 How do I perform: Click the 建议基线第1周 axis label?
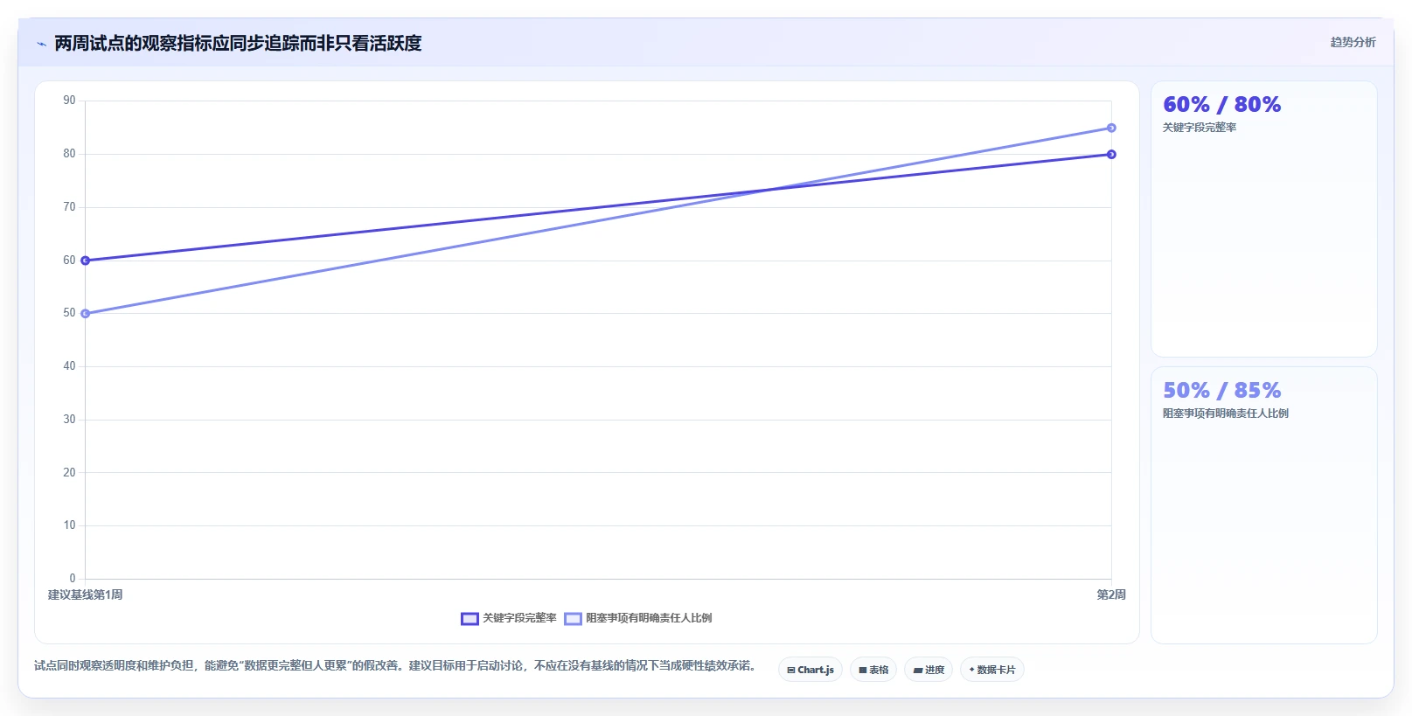pyautogui.click(x=85, y=594)
